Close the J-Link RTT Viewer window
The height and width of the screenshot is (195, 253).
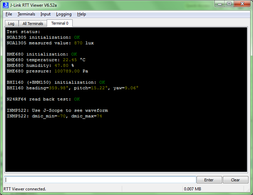point(242,4)
